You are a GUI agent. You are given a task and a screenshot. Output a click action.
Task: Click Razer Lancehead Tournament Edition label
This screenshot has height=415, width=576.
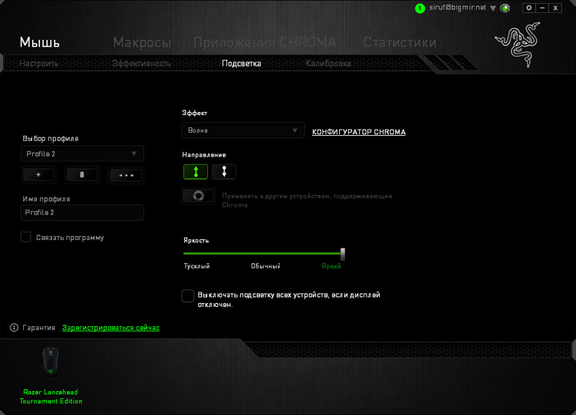pyautogui.click(x=50, y=397)
